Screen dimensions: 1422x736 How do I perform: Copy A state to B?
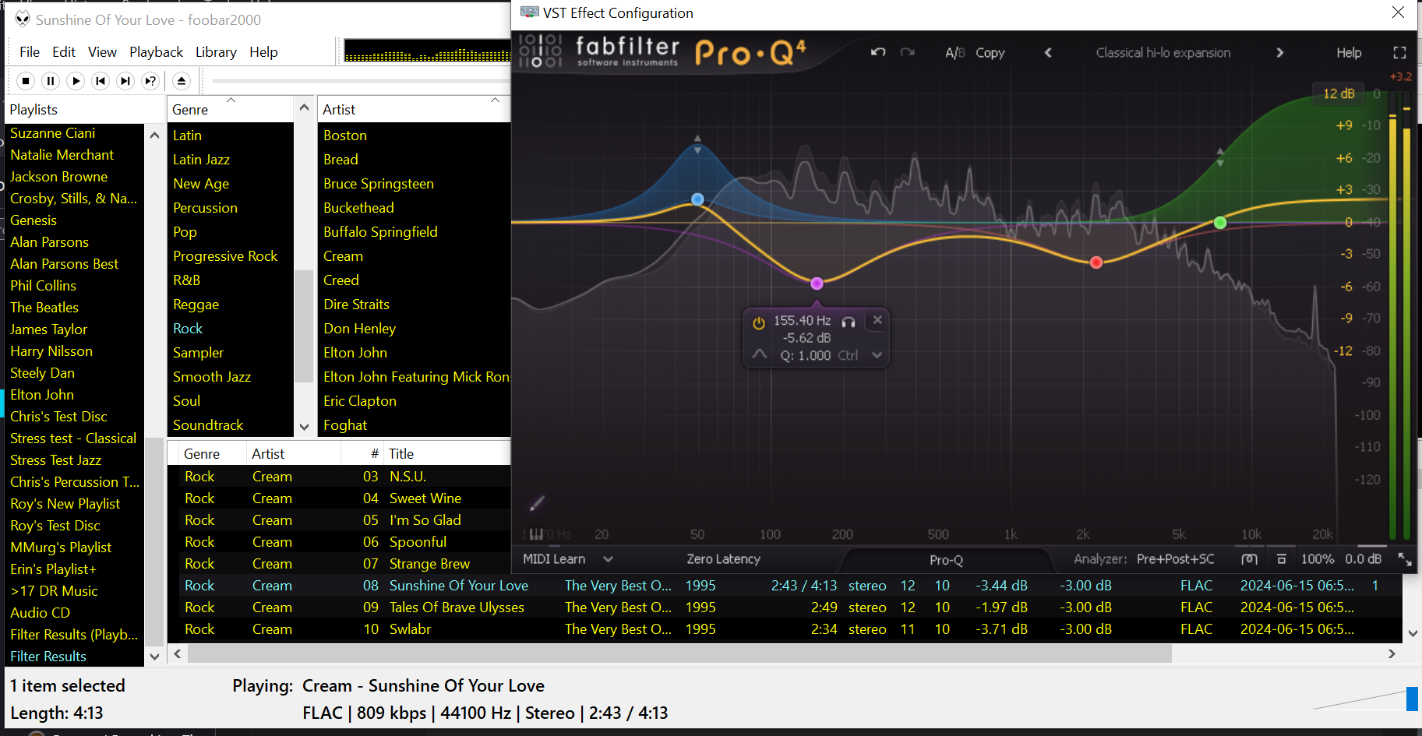click(990, 52)
